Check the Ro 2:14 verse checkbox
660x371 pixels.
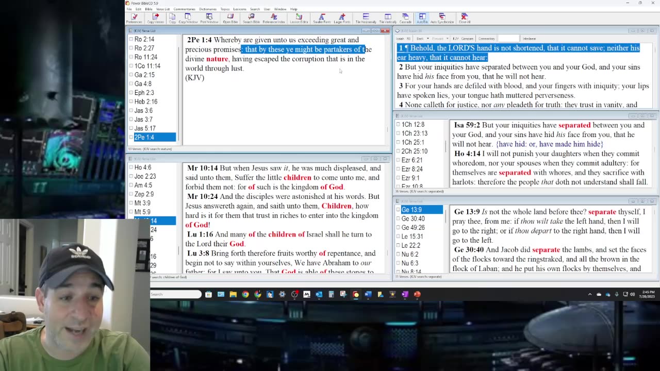tap(131, 39)
